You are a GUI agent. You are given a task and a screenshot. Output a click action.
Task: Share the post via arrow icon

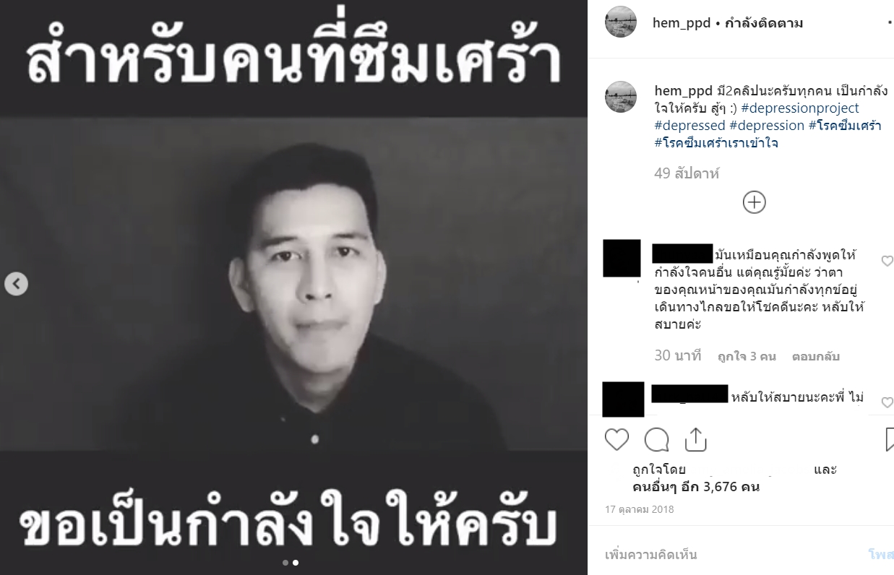click(695, 438)
